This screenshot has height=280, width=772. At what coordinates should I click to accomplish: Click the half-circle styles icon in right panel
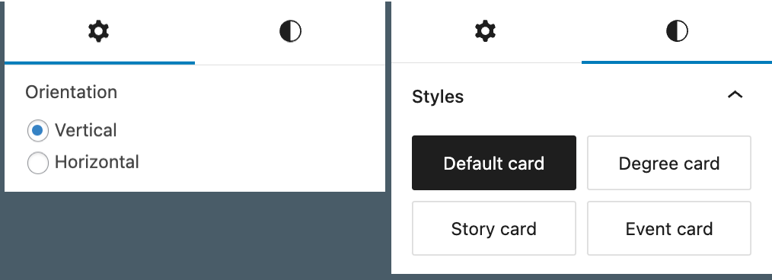(x=677, y=31)
